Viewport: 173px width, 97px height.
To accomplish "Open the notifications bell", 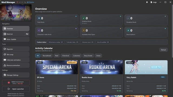I will coord(147,2).
